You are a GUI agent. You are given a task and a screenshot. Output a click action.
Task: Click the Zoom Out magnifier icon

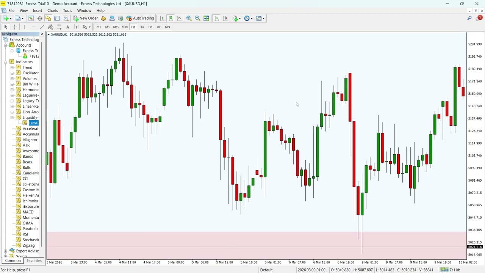click(x=197, y=18)
